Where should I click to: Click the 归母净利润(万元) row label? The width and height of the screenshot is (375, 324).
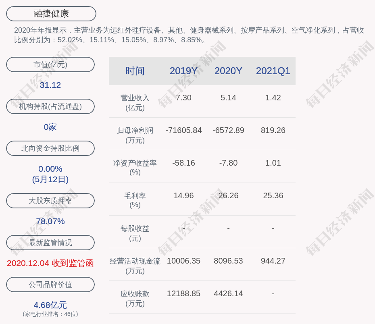pos(135,135)
